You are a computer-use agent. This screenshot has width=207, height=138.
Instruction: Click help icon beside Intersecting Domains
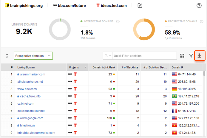click(x=118, y=21)
